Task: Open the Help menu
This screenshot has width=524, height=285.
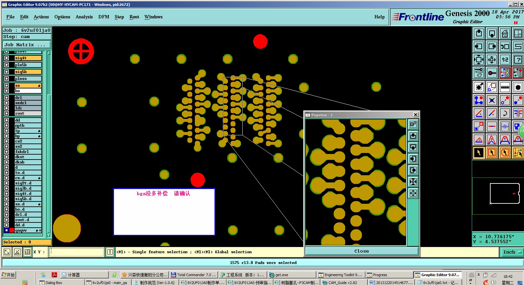Action: tap(380, 17)
